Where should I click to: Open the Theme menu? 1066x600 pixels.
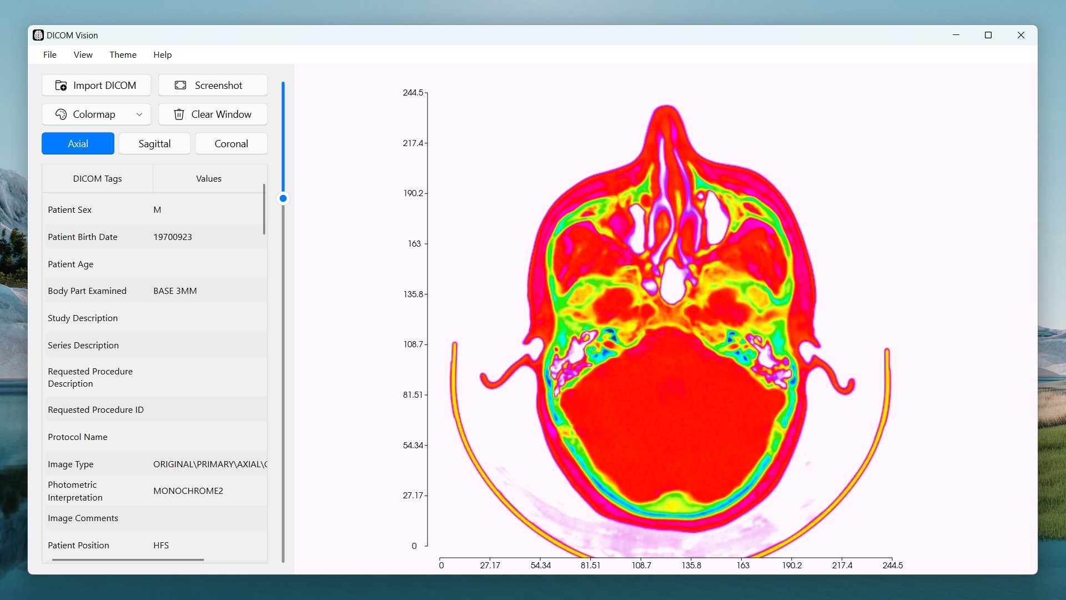coord(123,55)
